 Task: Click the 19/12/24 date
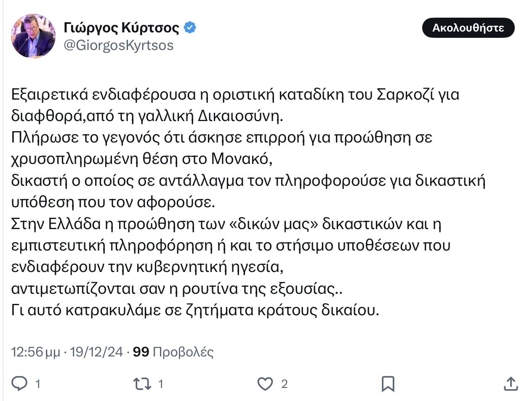(96, 352)
